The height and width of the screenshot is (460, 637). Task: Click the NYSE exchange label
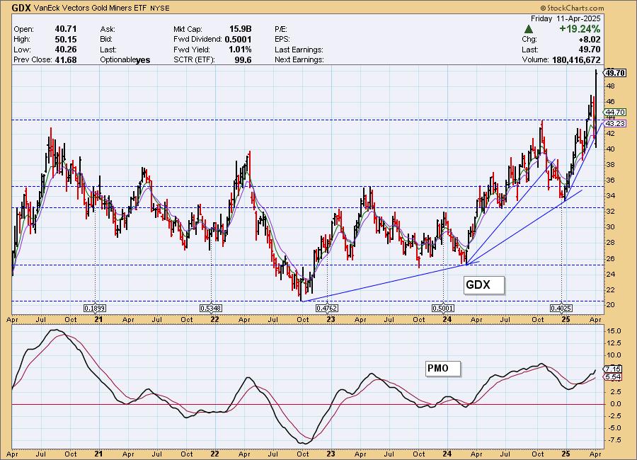click(x=160, y=8)
